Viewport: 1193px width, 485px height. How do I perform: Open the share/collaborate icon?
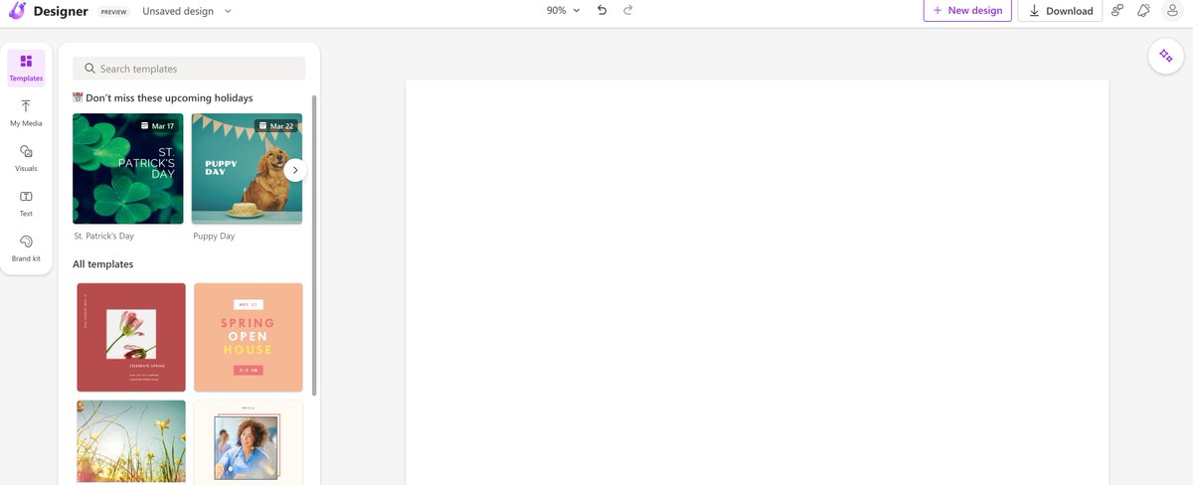(1117, 11)
